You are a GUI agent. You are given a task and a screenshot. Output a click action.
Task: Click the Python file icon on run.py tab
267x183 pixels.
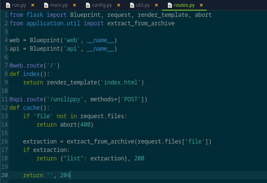8,5
